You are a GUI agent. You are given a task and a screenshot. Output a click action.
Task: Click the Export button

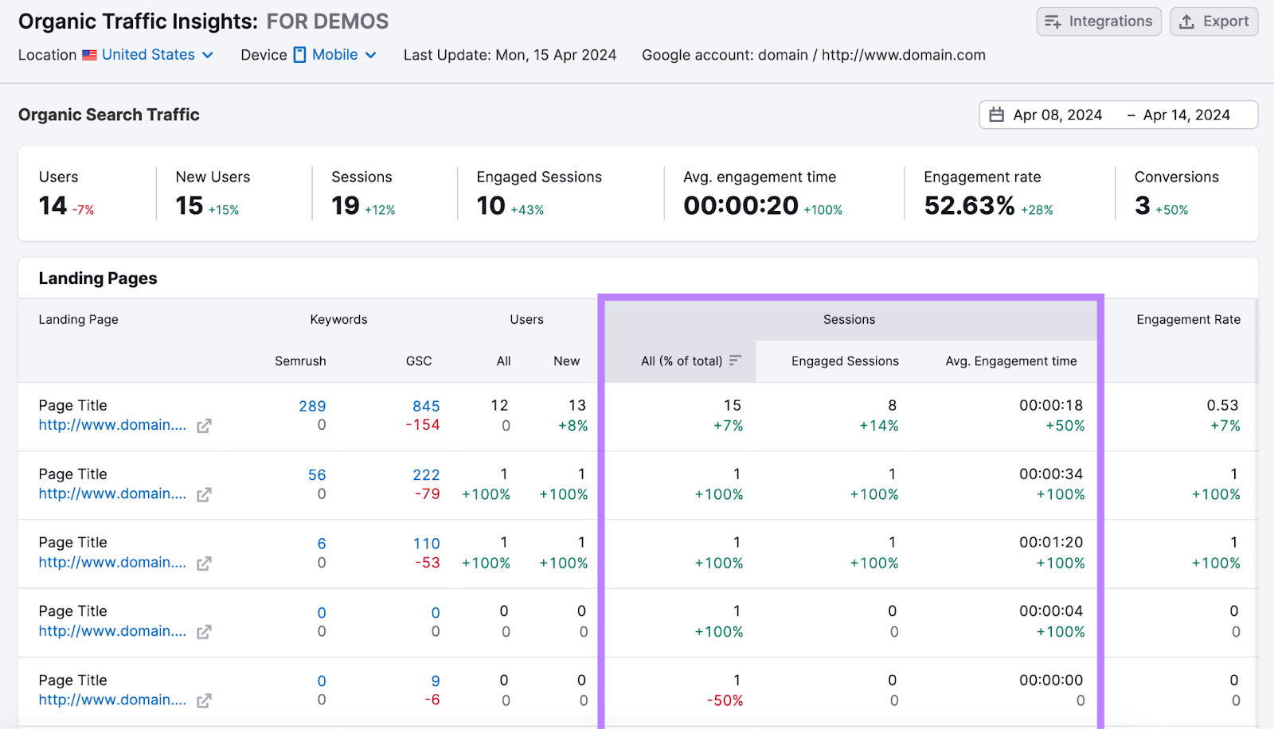(x=1213, y=21)
